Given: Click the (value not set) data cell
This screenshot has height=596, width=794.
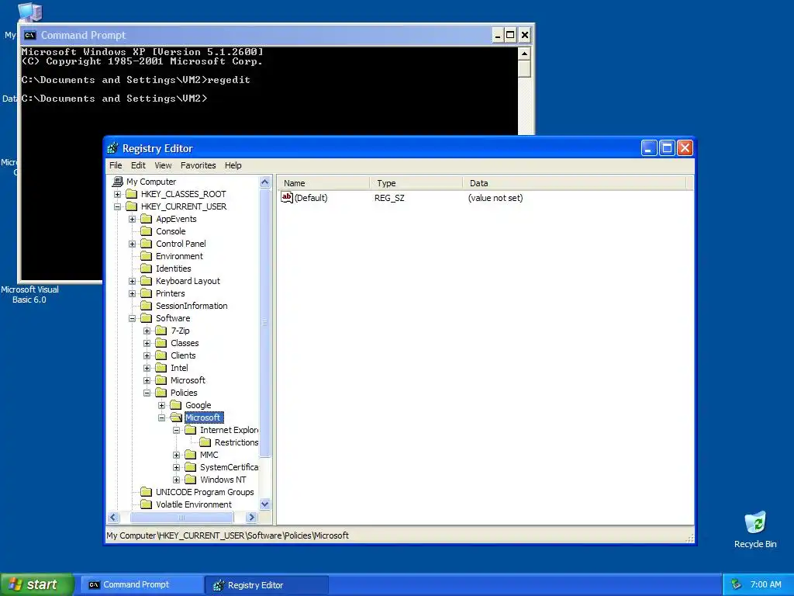Looking at the screenshot, I should [x=495, y=198].
